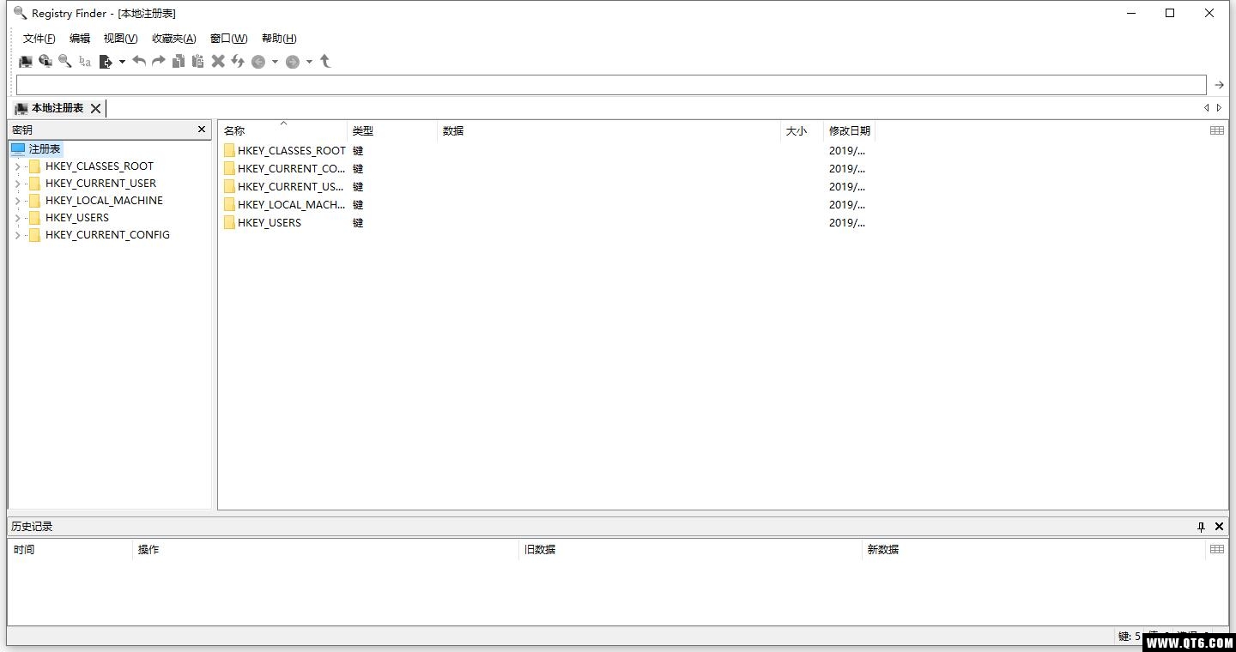This screenshot has width=1236, height=652.
Task: Open the Forward history dropdown arrow
Action: point(309,62)
